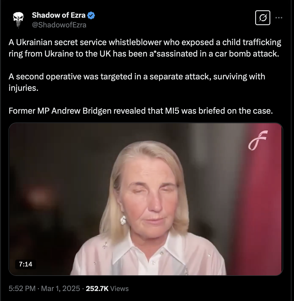
Task: Click the Mar 1, 2025 date
Action: click(61, 288)
